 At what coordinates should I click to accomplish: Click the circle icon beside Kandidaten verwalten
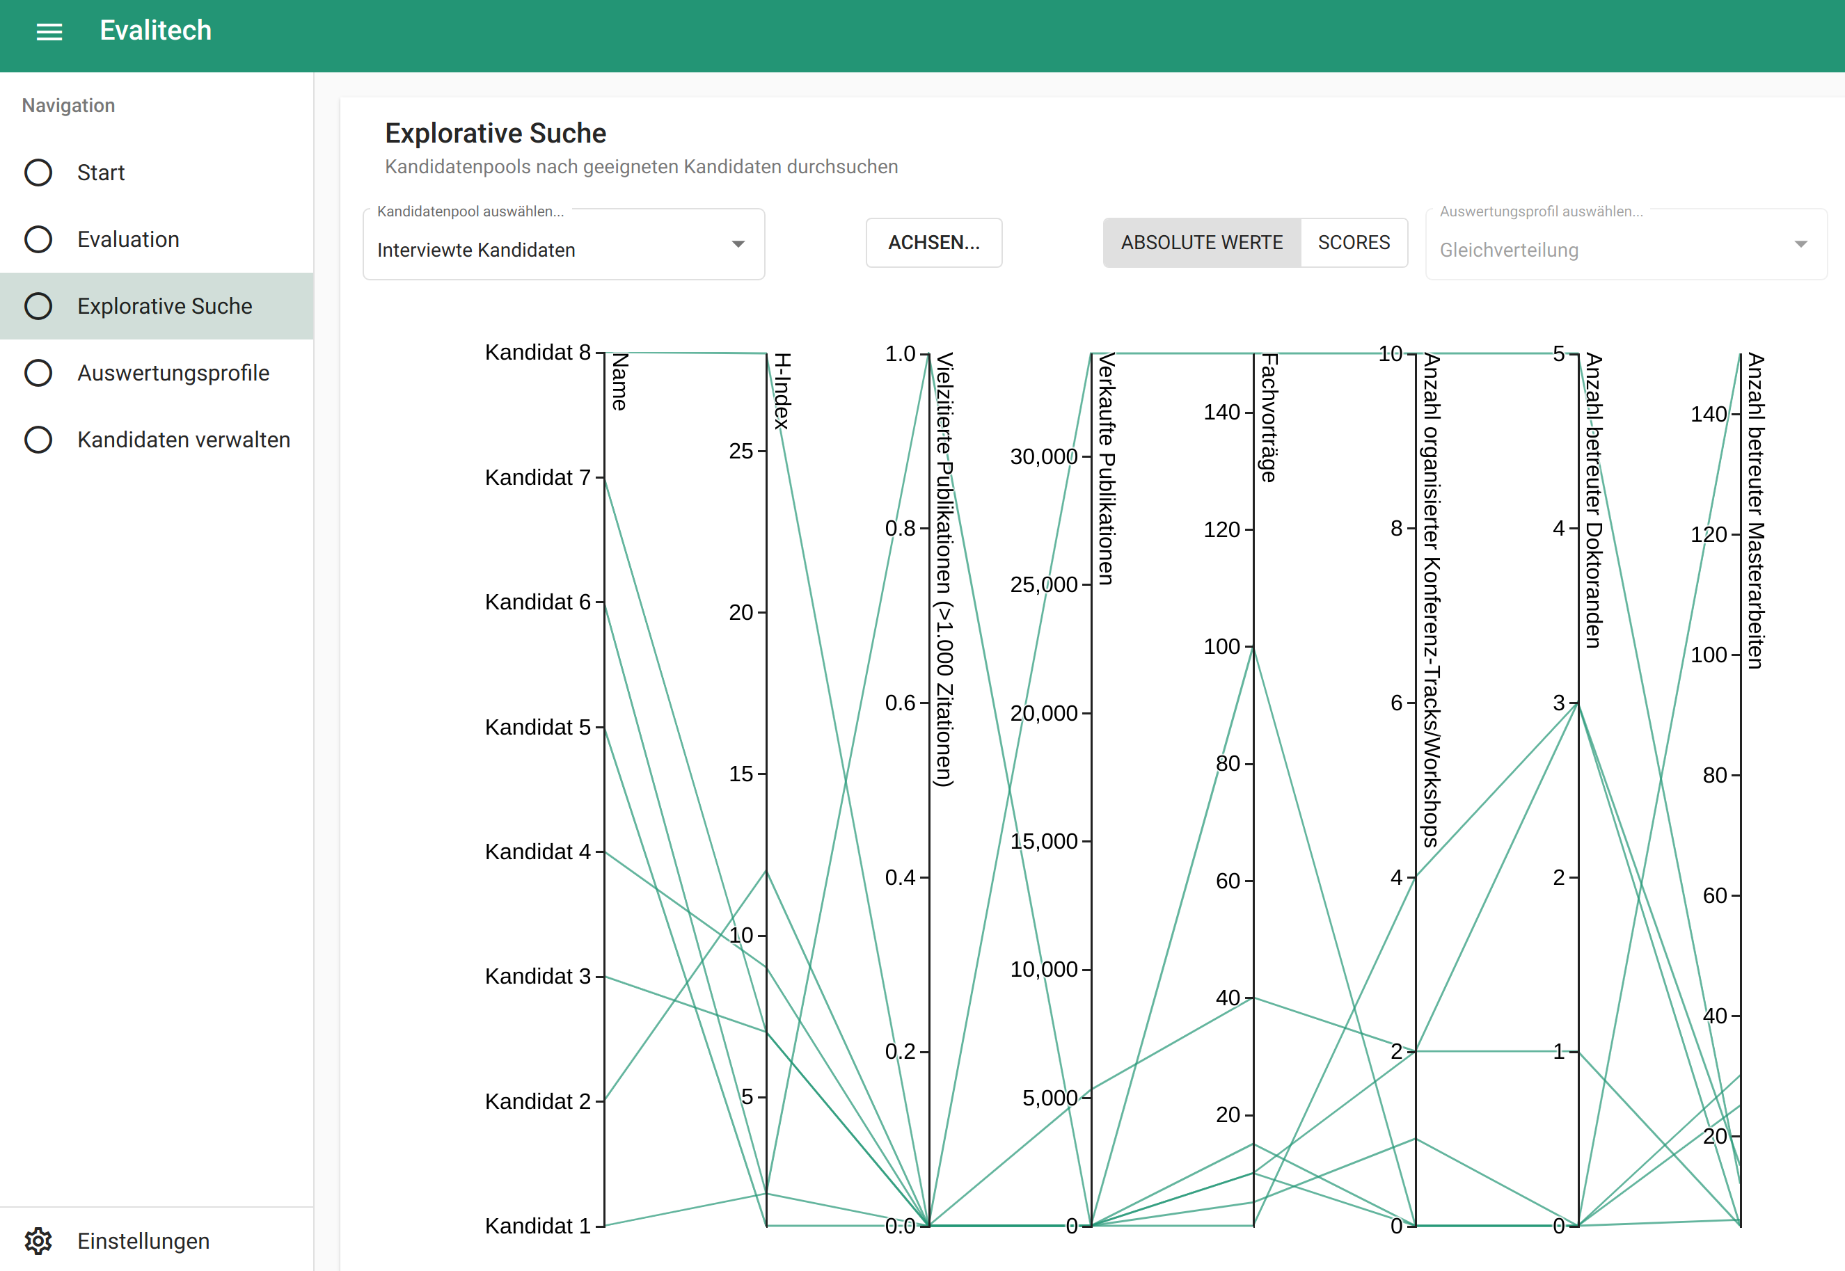pos(38,440)
